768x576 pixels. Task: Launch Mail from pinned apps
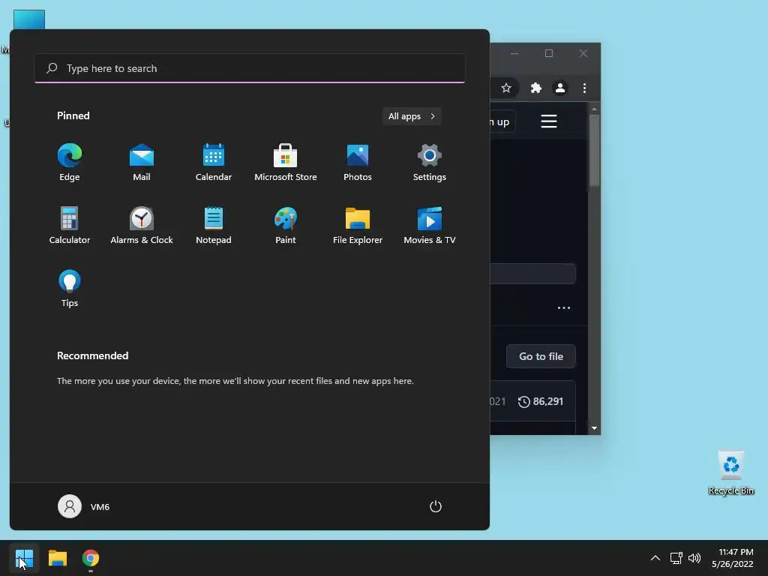142,163
